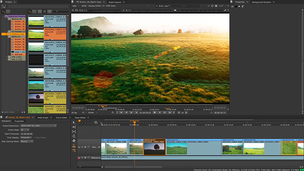
Task: Click the in/out marker icon after go-to-end
Action: pos(174,112)
